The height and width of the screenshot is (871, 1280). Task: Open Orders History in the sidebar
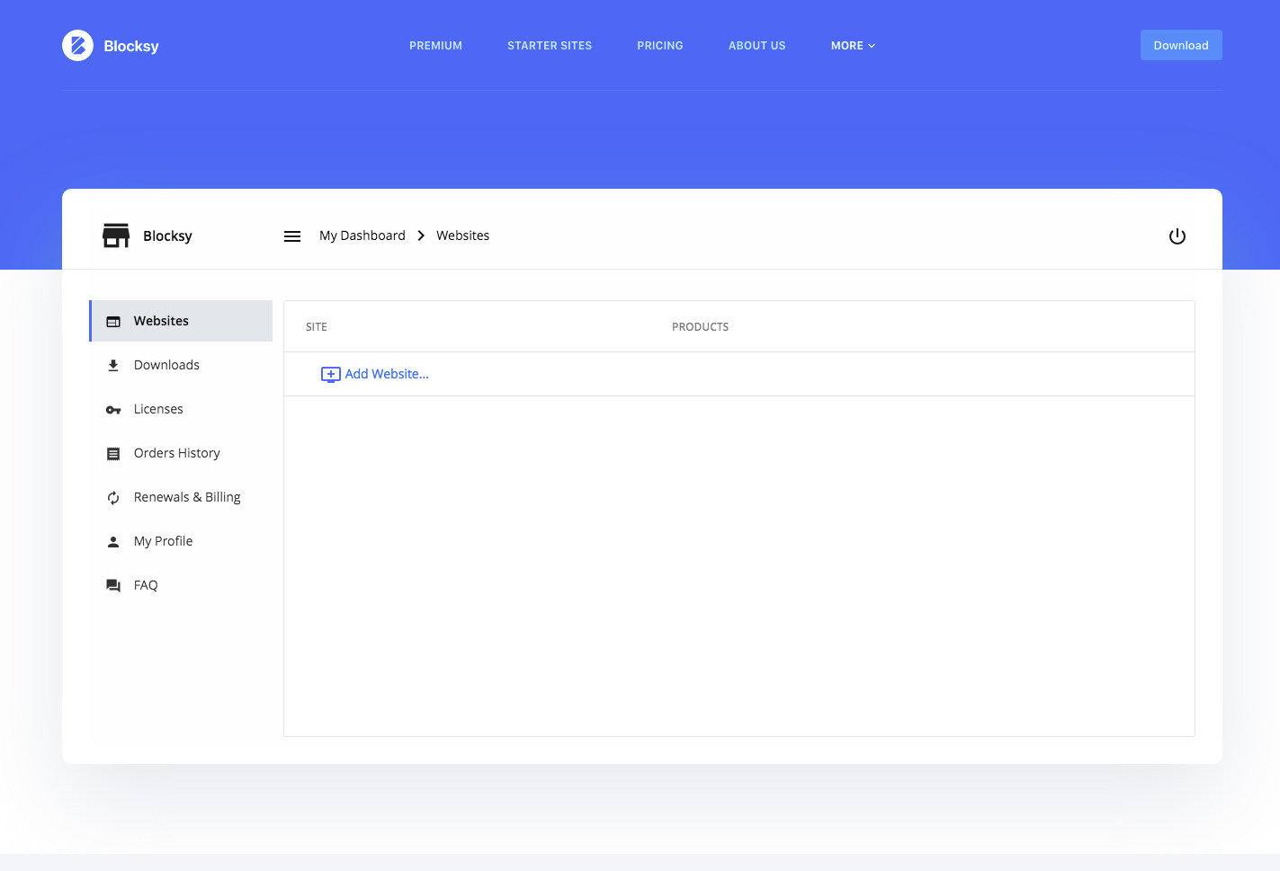[x=181, y=453]
